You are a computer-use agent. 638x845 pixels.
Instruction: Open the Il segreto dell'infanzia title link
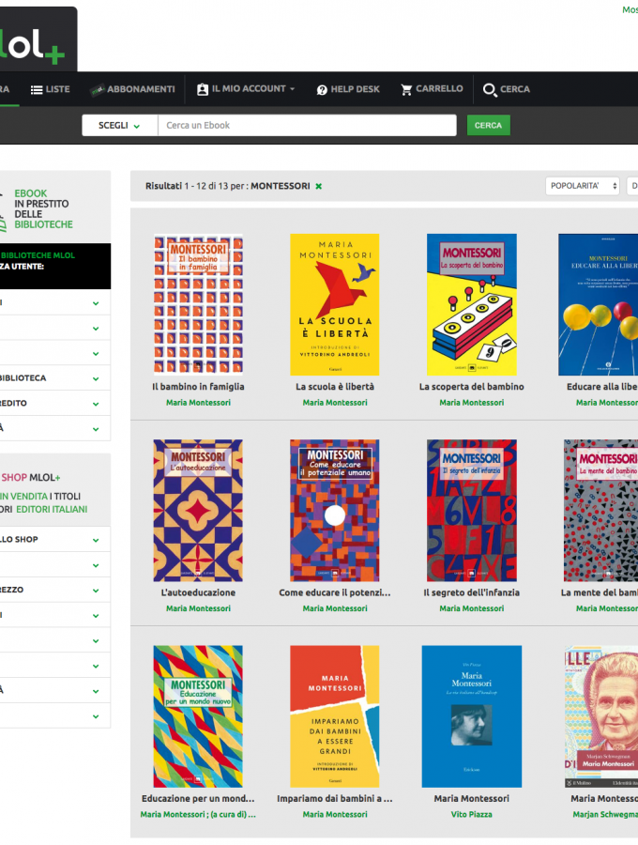pyautogui.click(x=472, y=592)
